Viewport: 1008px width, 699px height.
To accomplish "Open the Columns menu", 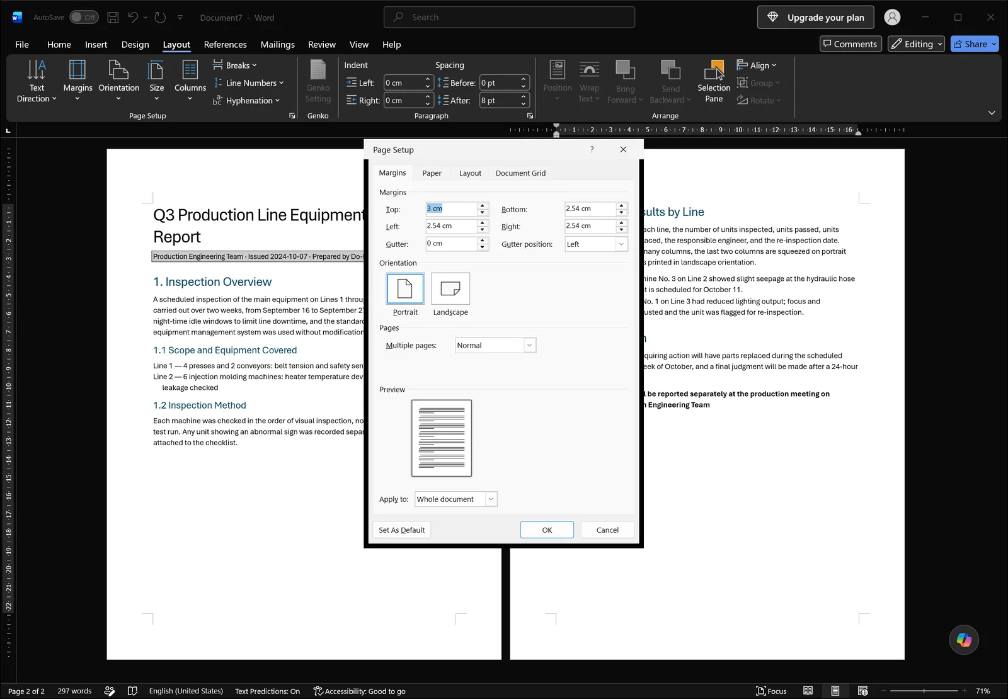I will 190,81.
